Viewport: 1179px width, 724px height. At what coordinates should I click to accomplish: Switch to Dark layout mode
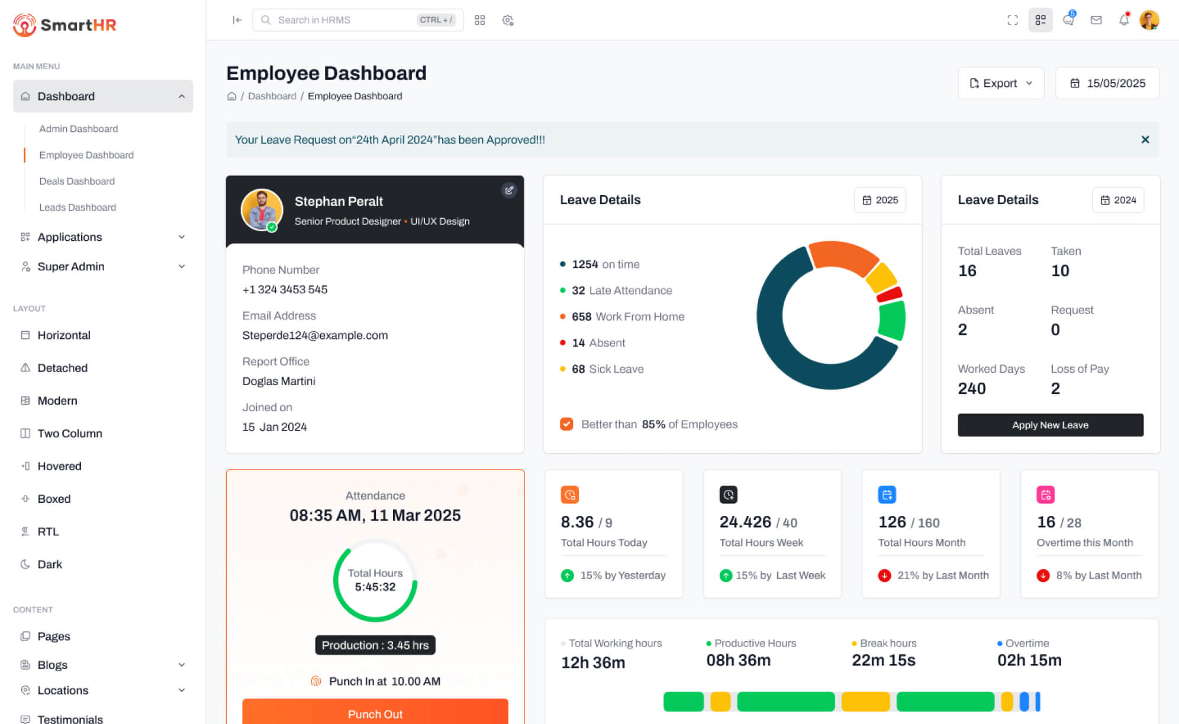50,564
